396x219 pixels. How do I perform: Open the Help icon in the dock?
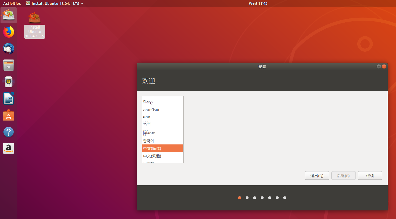pos(9,132)
